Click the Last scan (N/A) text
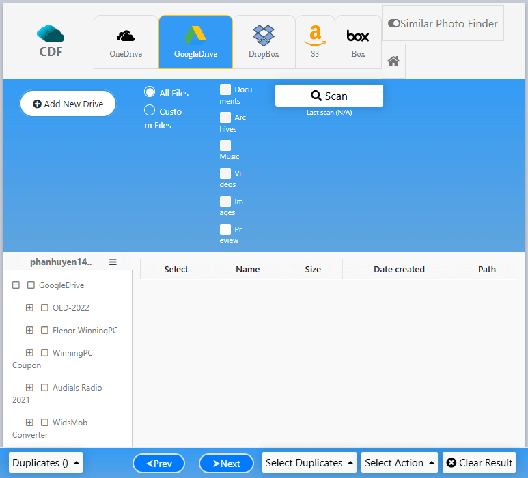The image size is (528, 478). click(x=329, y=113)
